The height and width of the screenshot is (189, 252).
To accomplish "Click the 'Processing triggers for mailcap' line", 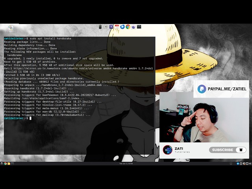I will (x=47, y=115).
